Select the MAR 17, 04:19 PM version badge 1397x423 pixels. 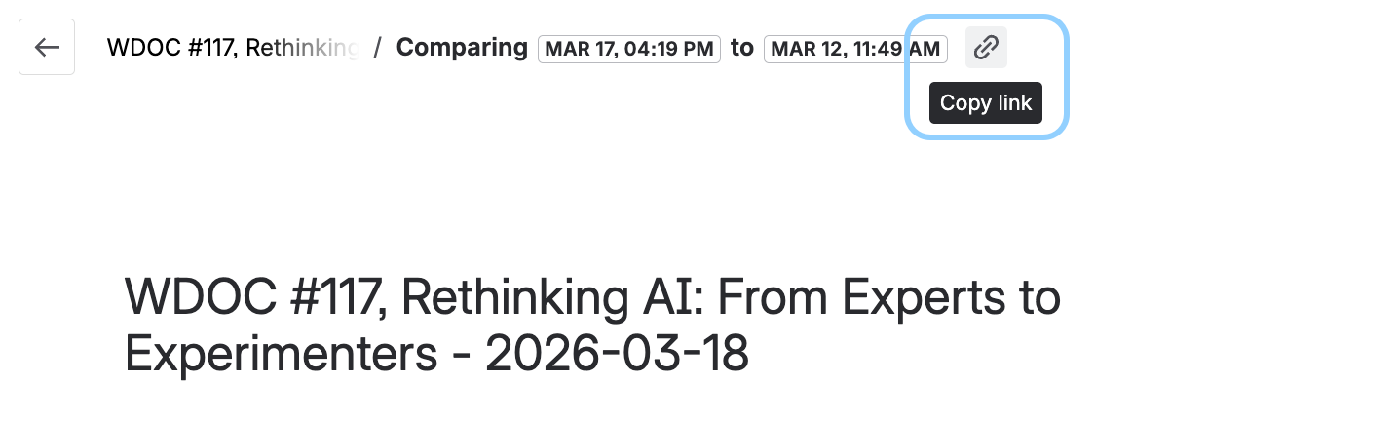[629, 49]
